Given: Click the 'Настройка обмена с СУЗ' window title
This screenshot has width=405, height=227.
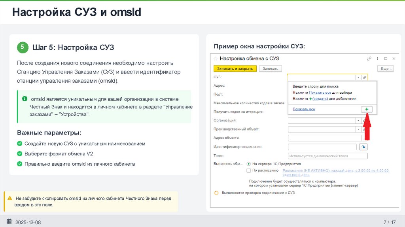Looking at the screenshot, I should (x=249, y=59).
